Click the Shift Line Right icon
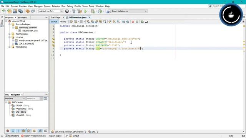The image size is (246, 138). (128, 22)
